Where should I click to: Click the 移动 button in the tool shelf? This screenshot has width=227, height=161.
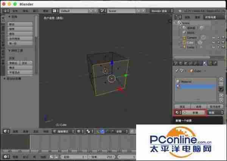pyautogui.click(x=20, y=24)
